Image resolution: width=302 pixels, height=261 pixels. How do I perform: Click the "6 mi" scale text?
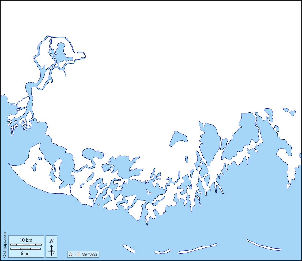(x=25, y=254)
